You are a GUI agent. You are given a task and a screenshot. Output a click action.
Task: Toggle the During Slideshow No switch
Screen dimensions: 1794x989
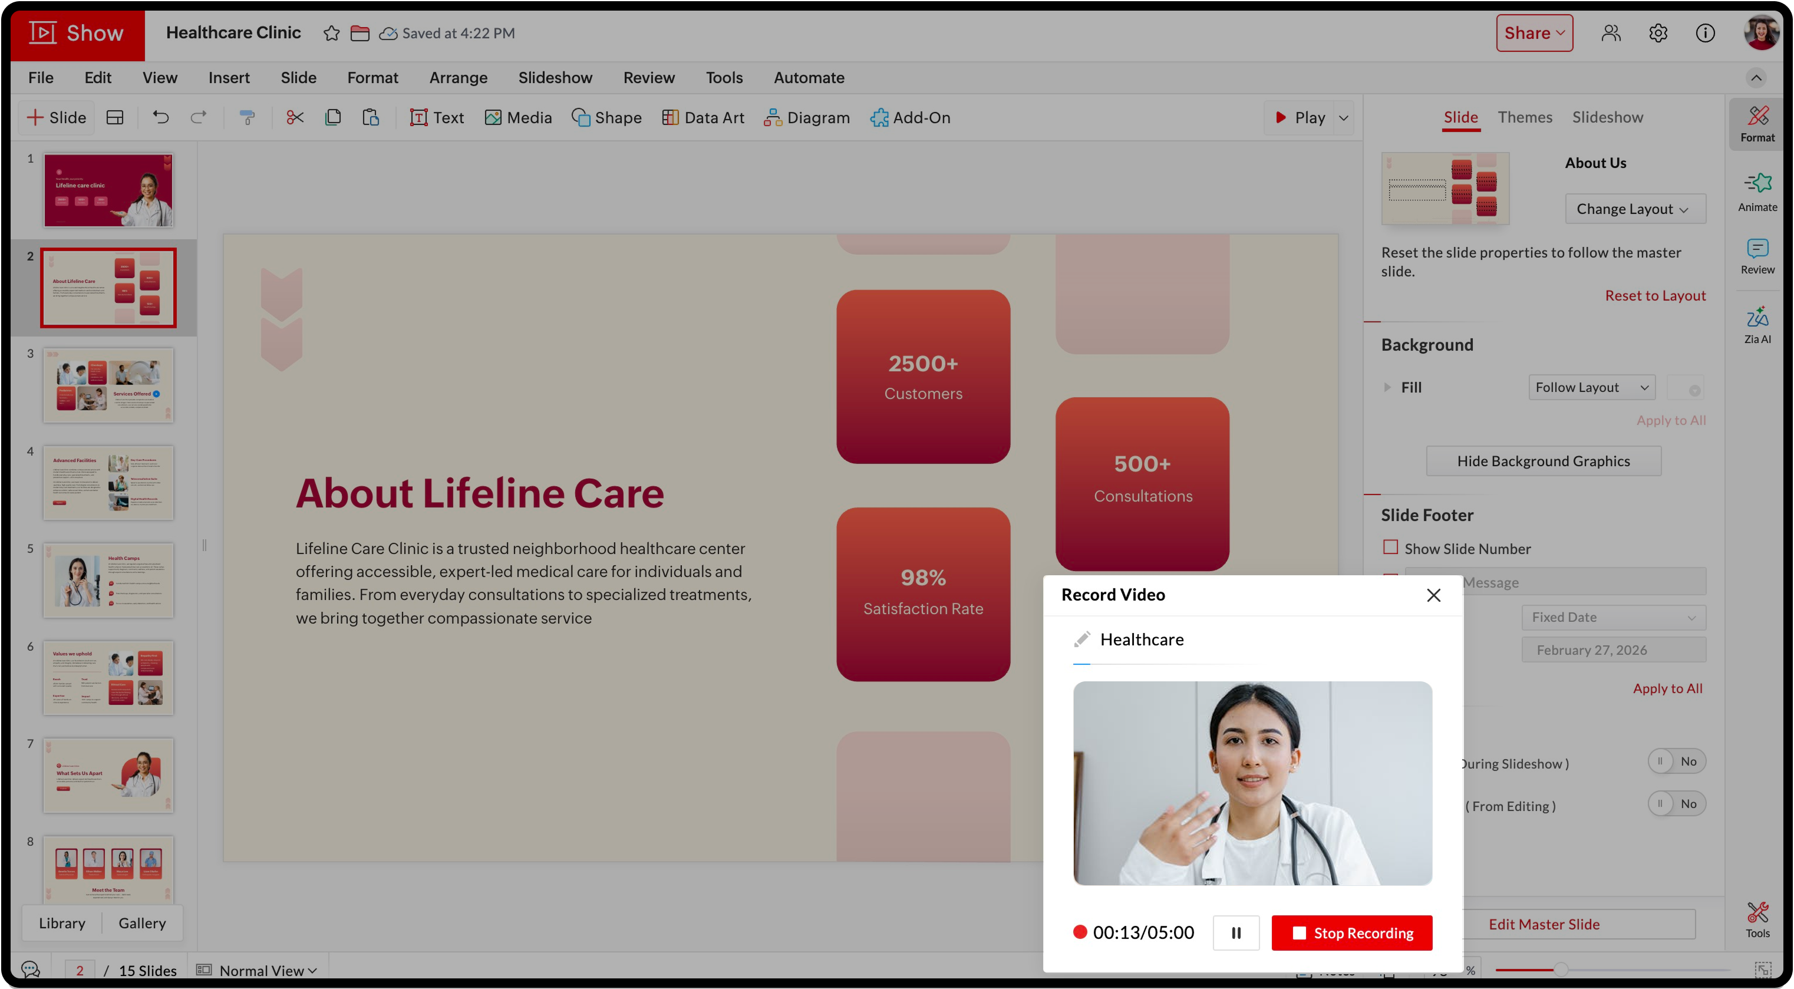[x=1676, y=761]
